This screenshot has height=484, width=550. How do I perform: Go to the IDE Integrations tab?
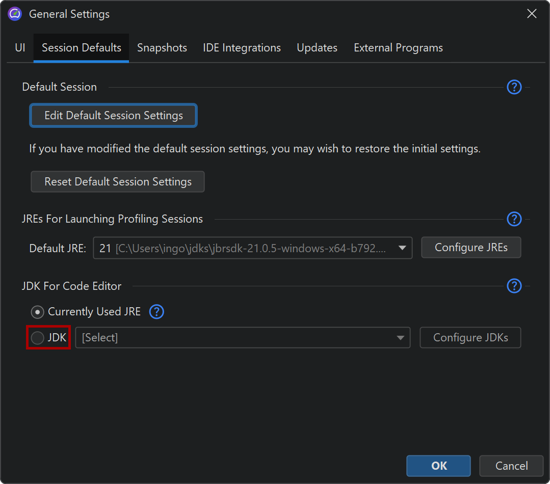[x=242, y=48]
